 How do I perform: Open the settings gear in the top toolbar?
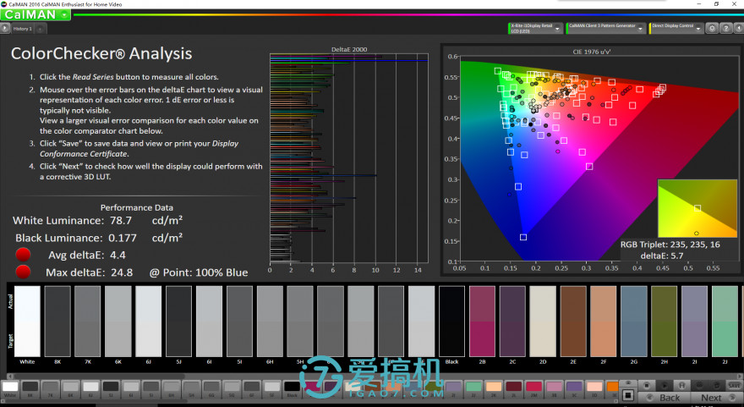click(x=712, y=29)
